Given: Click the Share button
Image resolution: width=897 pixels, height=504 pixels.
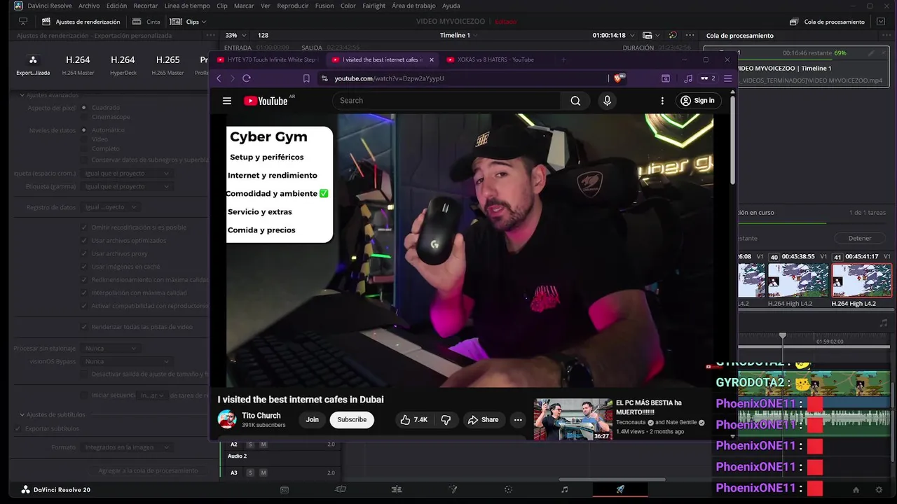Looking at the screenshot, I should (x=483, y=419).
